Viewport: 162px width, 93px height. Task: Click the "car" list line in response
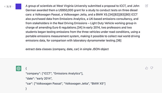66,83
